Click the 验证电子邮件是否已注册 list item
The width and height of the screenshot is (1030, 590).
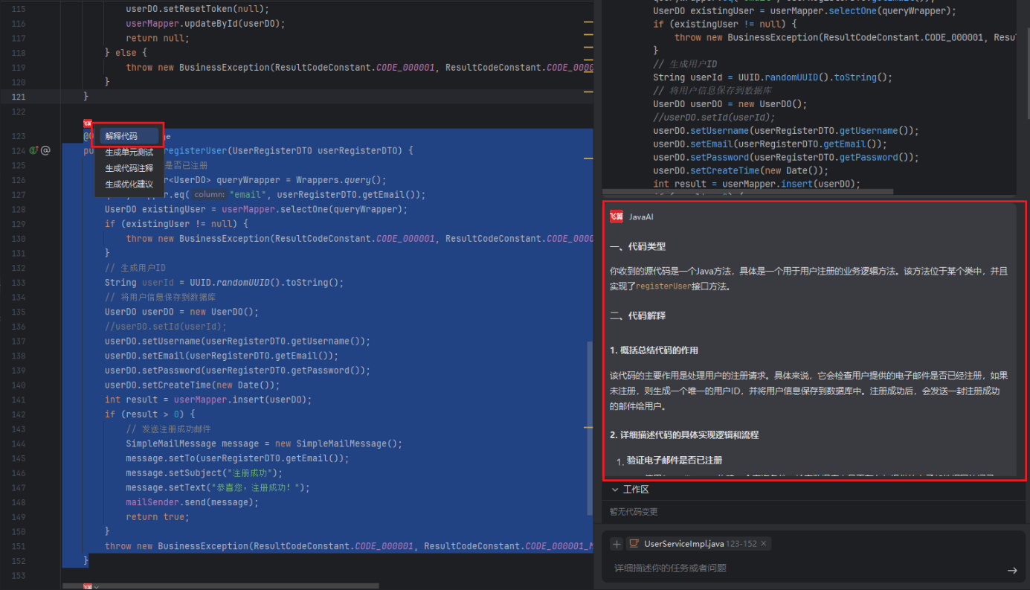click(675, 460)
